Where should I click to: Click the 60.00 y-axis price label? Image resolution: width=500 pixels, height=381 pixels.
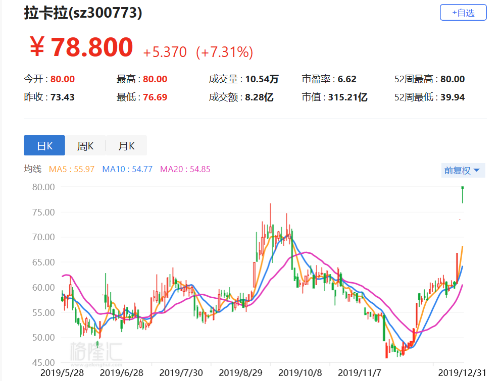coord(43,287)
